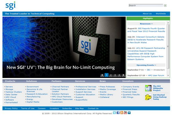Go to next slide with right arrow
The height and width of the screenshot is (116, 172).
click(123, 75)
